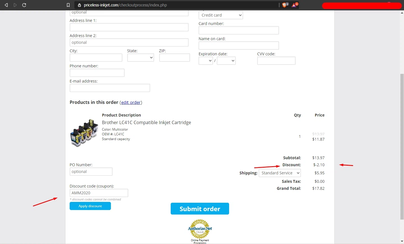The image size is (404, 244).
Task: Open the expiration month dropdown
Action: (206, 61)
